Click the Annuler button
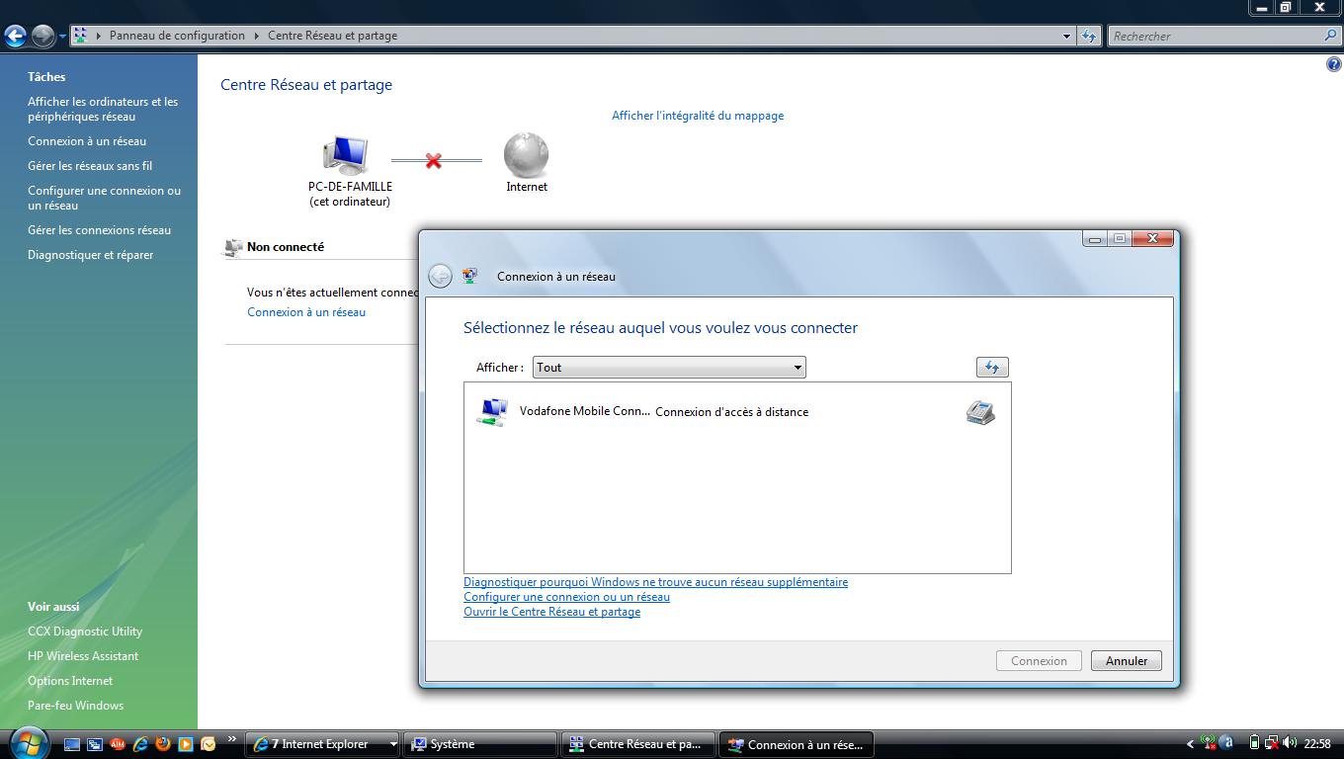Image resolution: width=1344 pixels, height=759 pixels. tap(1126, 661)
